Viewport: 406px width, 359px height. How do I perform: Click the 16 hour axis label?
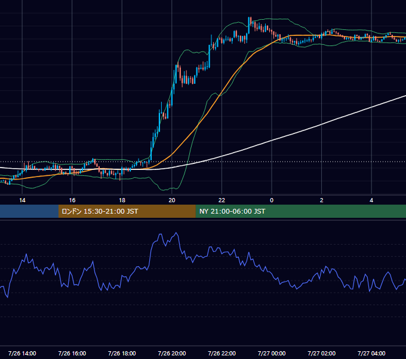click(72, 200)
